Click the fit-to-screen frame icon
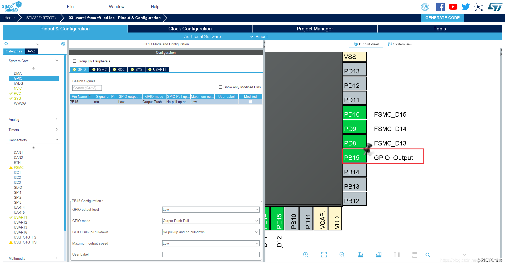The height and width of the screenshot is (265, 505). coord(324,255)
